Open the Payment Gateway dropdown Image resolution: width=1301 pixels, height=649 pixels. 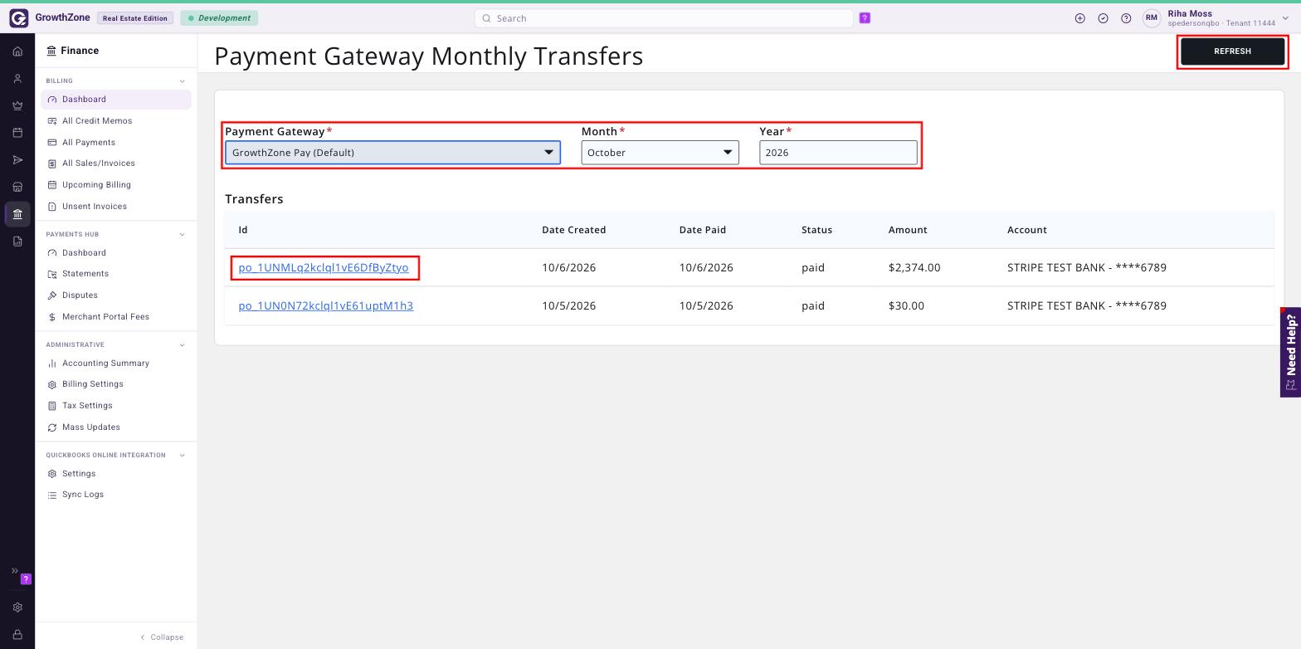(x=392, y=153)
